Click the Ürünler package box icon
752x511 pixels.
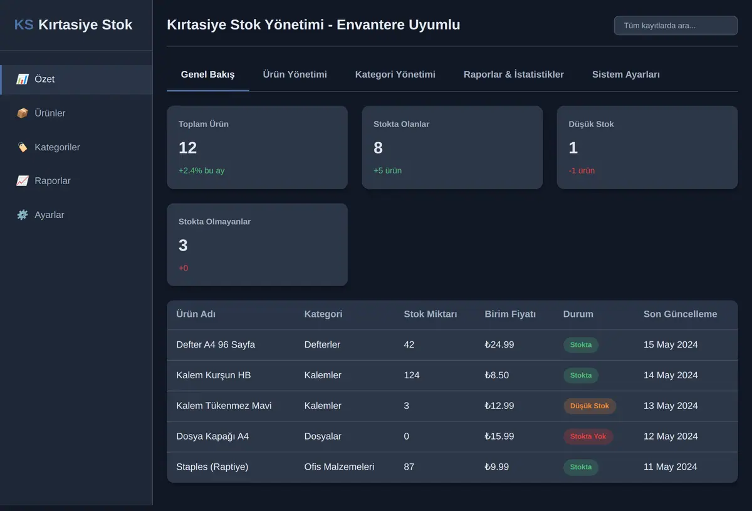23,113
